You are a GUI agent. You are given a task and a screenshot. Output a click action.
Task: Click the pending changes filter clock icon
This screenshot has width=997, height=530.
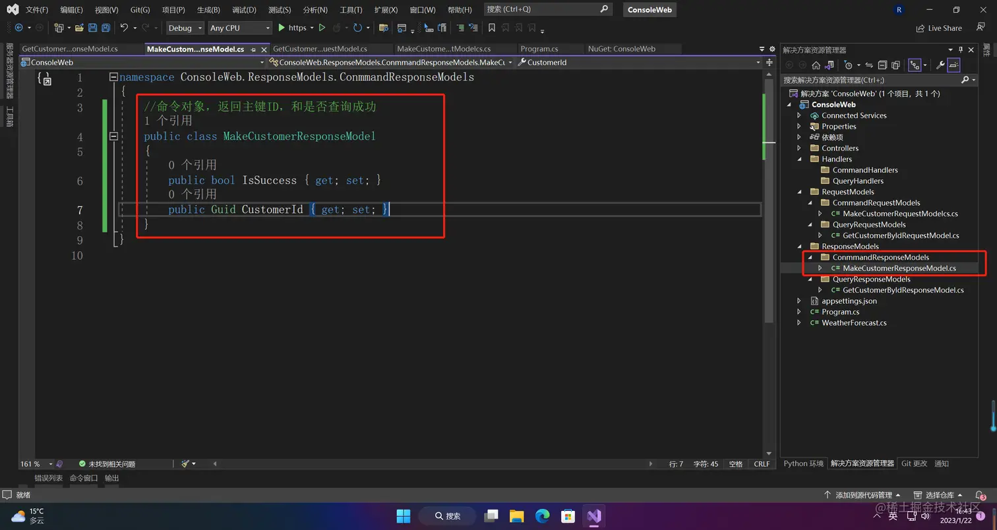[850, 65]
